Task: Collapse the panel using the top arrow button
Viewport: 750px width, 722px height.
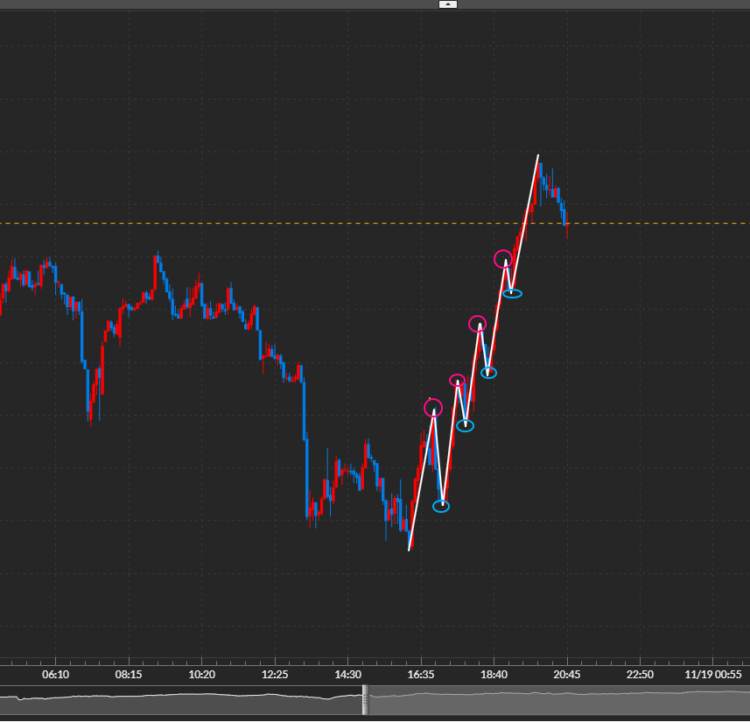Action: (447, 4)
